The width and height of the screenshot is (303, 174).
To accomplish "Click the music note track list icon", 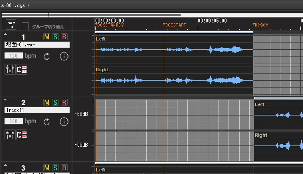I will coord(11,25).
